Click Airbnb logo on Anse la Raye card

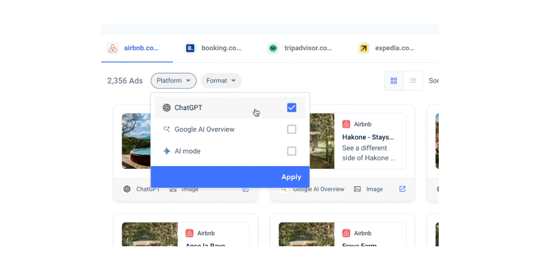[189, 233]
